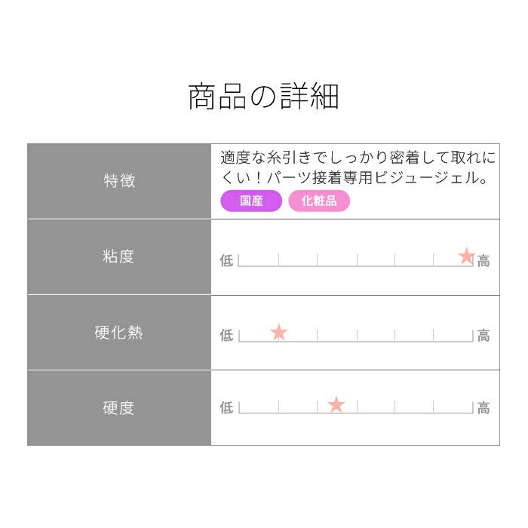
Task: Click the star on the 硬度 scale
Action: pyautogui.click(x=336, y=405)
